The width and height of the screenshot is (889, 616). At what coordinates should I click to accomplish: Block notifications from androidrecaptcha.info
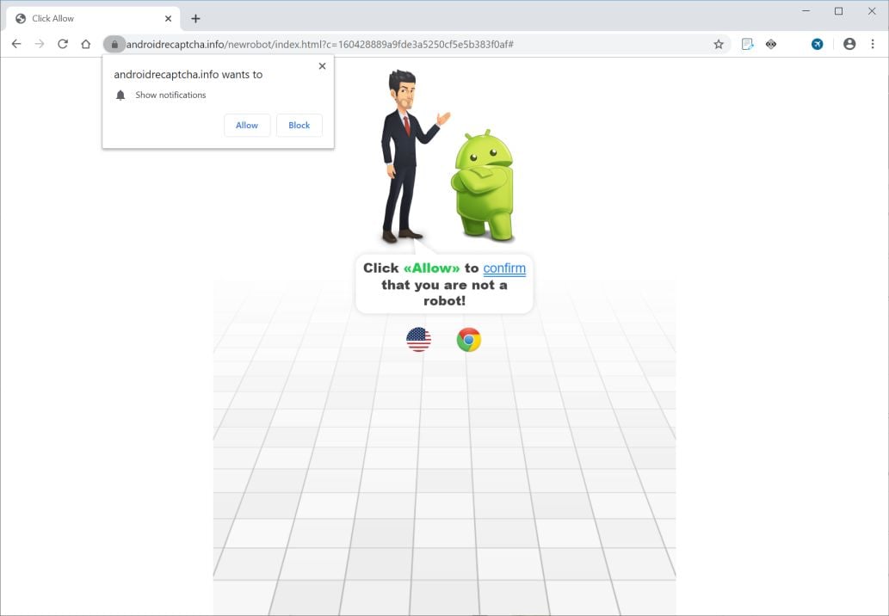pos(299,126)
